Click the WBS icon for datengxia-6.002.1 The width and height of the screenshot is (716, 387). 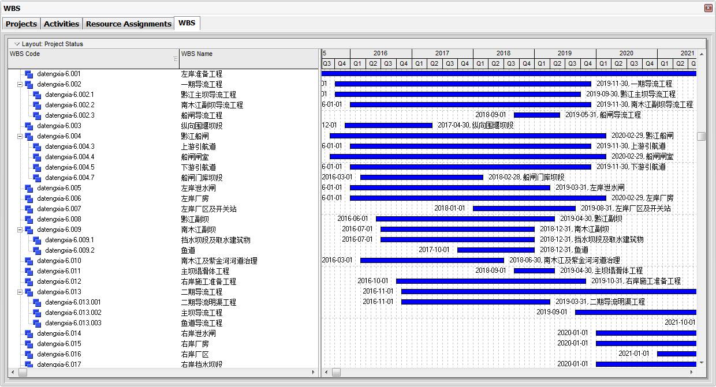click(37, 95)
